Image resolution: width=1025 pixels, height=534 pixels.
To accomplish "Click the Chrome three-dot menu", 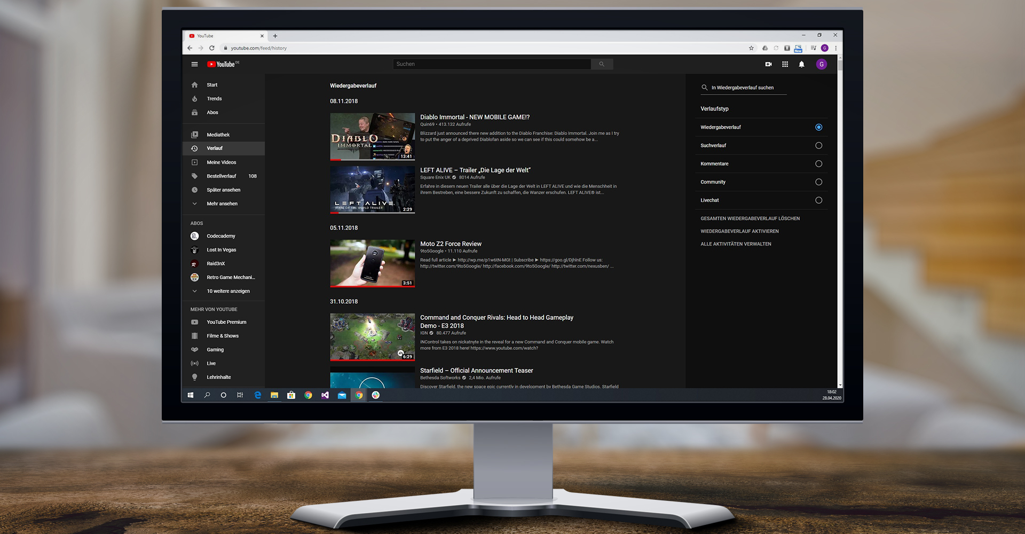I will (x=836, y=48).
